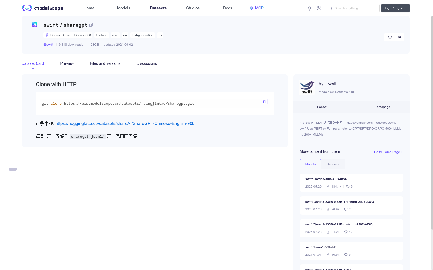Select the Datasets toggle in More content
This screenshot has width=433, height=270.
pyautogui.click(x=333, y=164)
